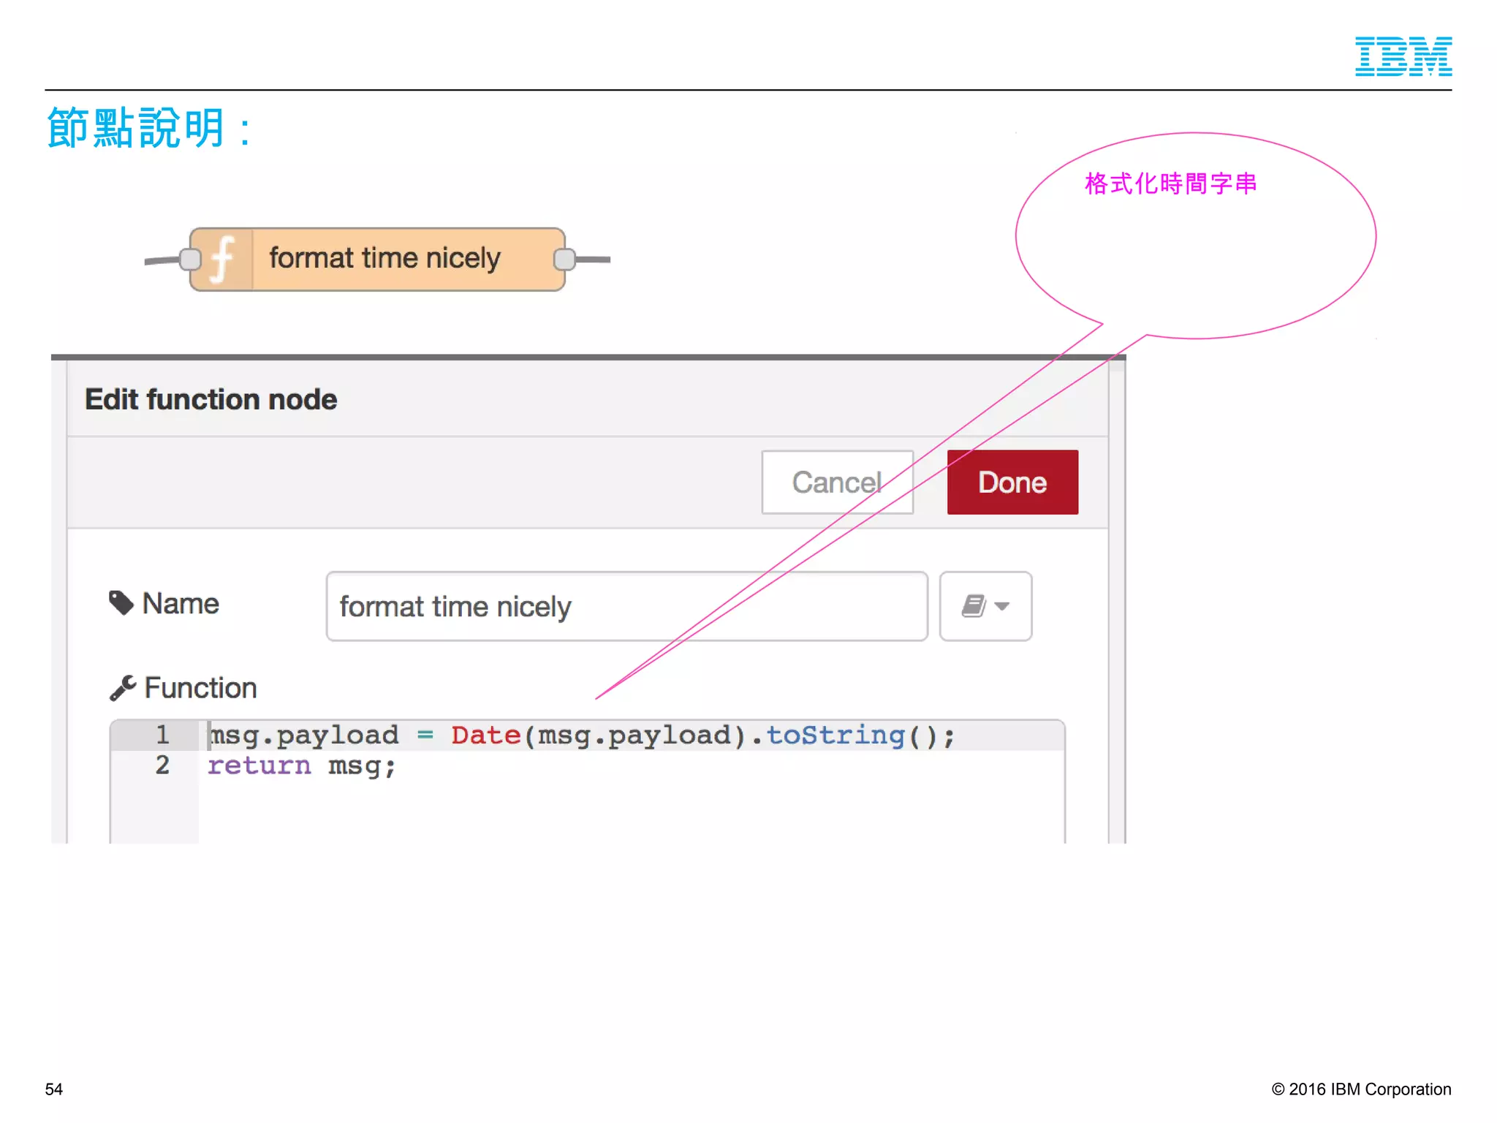Click the toString method in the code

coord(835,736)
